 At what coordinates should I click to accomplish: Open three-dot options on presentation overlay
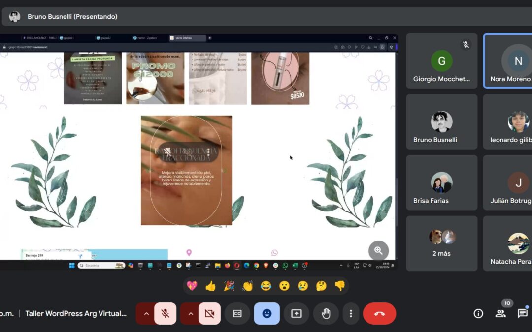pyautogui.click(x=208, y=152)
